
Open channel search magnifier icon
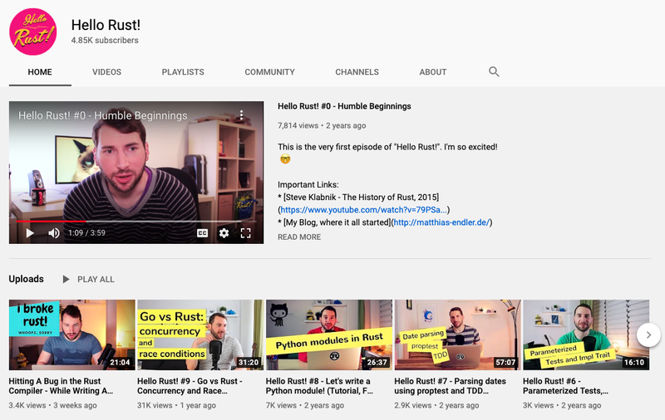point(494,72)
